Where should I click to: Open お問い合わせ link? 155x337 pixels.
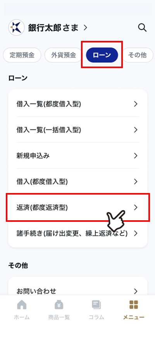point(78,291)
